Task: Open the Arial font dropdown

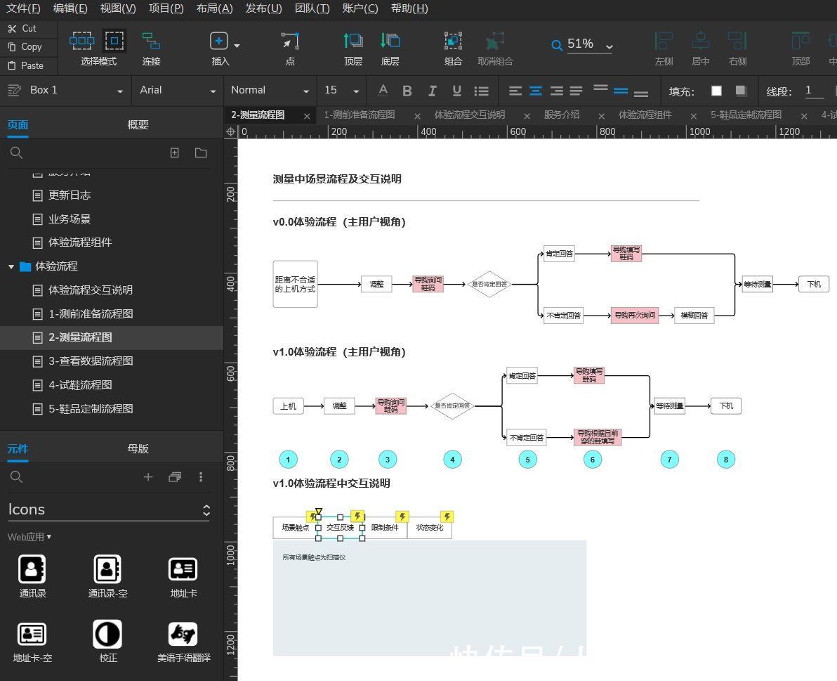Action: point(178,90)
